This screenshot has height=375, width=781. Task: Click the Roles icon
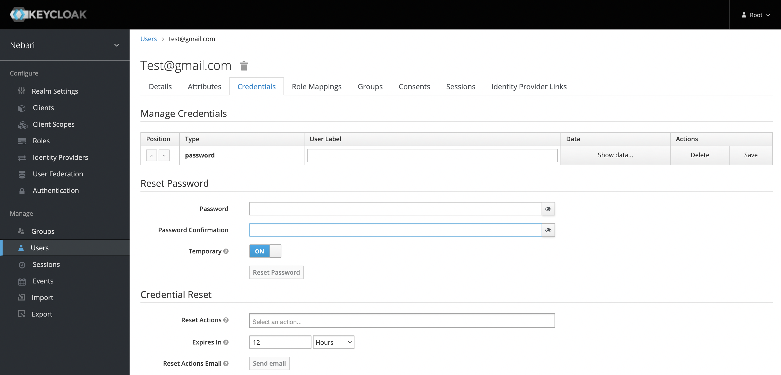[22, 140]
